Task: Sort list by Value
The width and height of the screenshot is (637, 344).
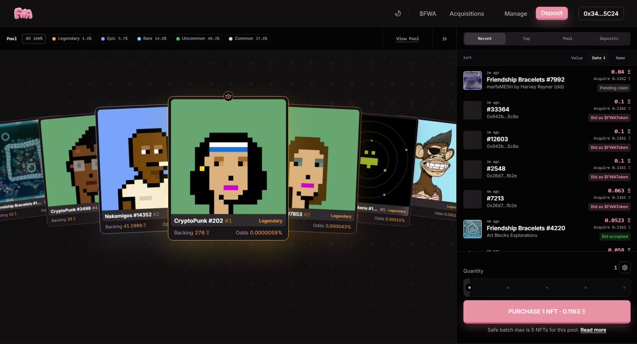Action: click(577, 58)
